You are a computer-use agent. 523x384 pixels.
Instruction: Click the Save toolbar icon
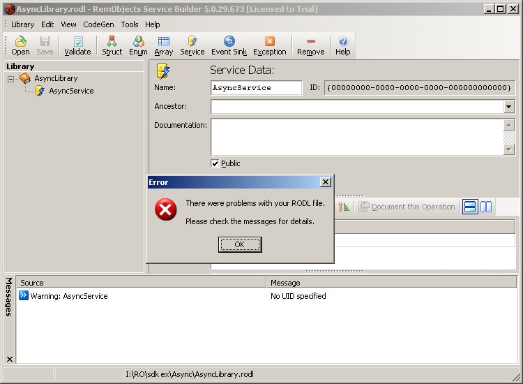[x=45, y=45]
